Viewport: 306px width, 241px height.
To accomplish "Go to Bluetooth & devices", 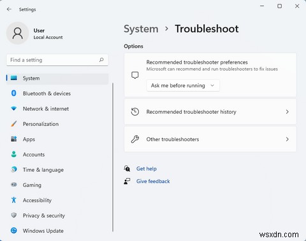I will point(57,93).
